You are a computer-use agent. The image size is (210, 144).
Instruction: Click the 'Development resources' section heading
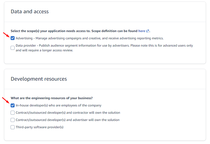click(x=39, y=79)
